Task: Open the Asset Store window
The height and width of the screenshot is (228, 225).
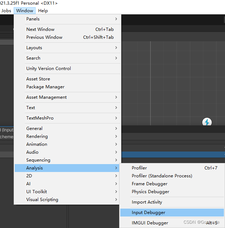Action: 68,79
